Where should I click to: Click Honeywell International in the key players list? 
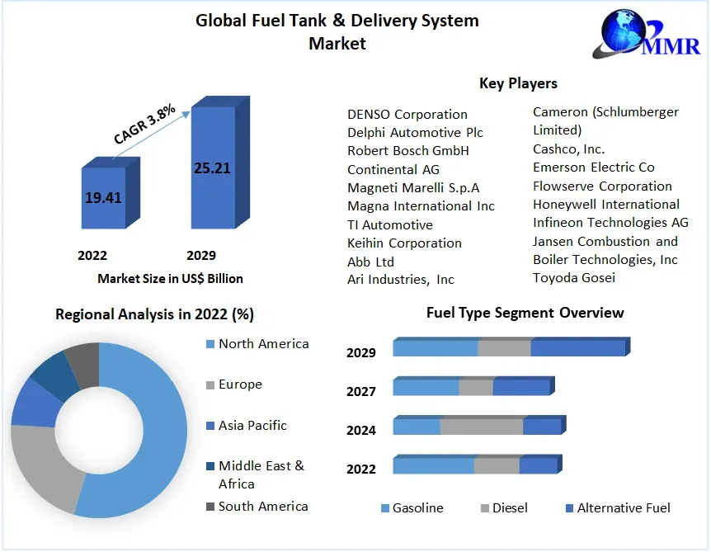click(606, 204)
